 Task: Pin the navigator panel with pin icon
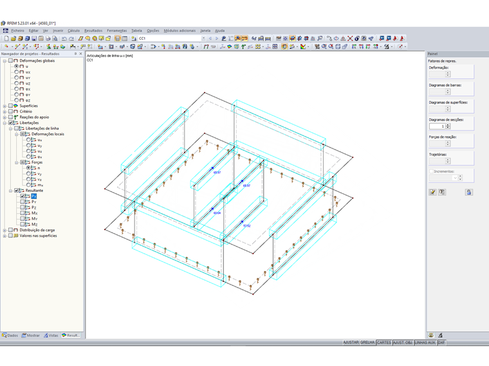tap(75, 54)
